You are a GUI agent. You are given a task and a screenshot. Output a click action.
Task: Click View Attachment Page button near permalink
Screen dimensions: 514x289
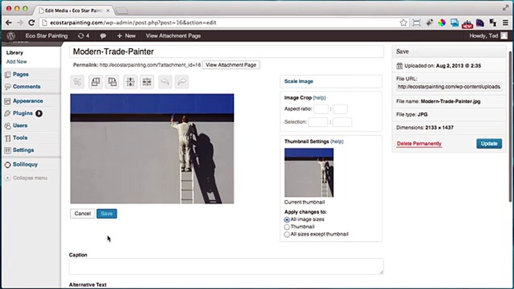click(231, 65)
